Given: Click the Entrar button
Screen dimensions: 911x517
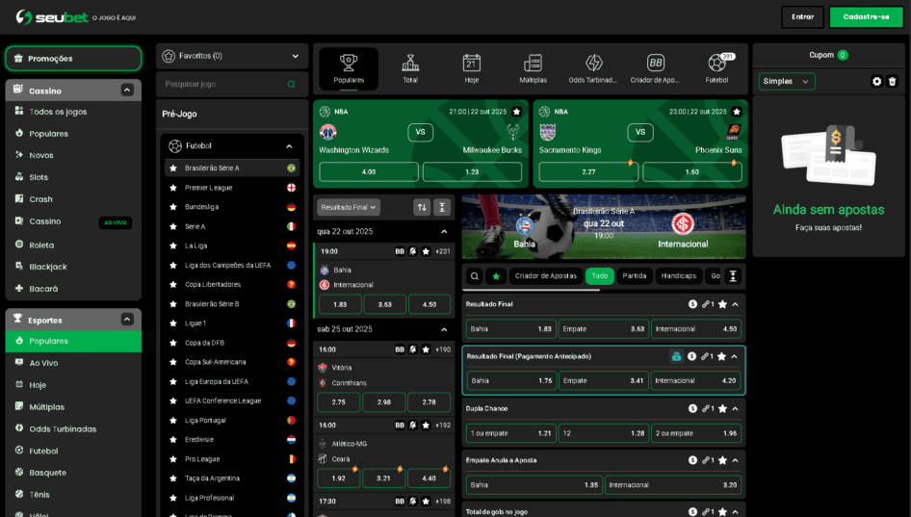Looking at the screenshot, I should [x=802, y=16].
